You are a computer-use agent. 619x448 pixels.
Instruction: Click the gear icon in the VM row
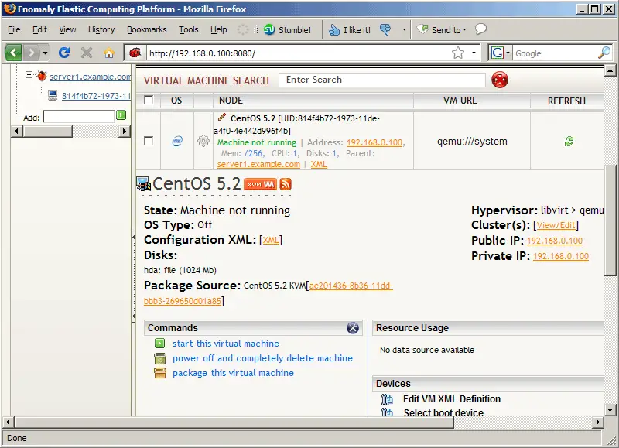(x=203, y=141)
